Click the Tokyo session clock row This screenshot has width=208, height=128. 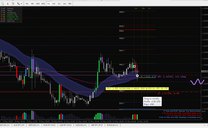tap(6, 11)
